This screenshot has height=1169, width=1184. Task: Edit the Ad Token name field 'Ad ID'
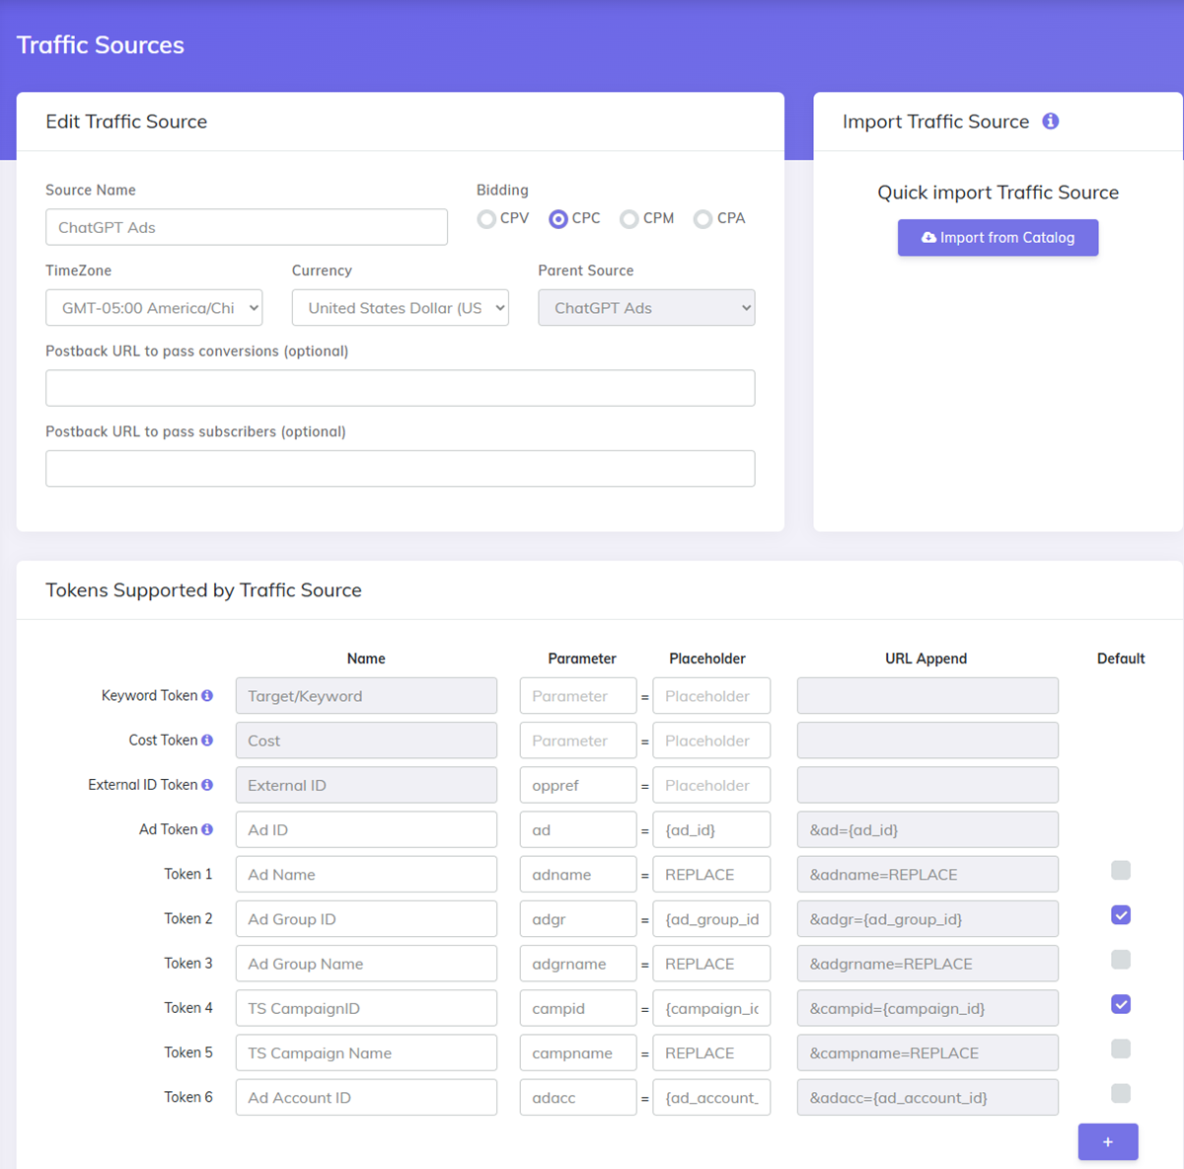(x=366, y=829)
